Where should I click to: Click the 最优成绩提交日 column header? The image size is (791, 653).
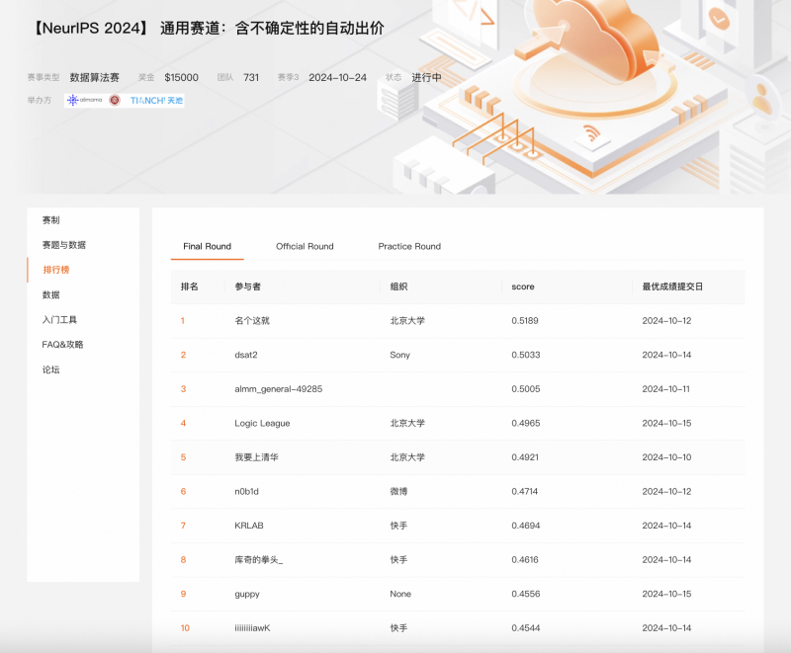[672, 286]
